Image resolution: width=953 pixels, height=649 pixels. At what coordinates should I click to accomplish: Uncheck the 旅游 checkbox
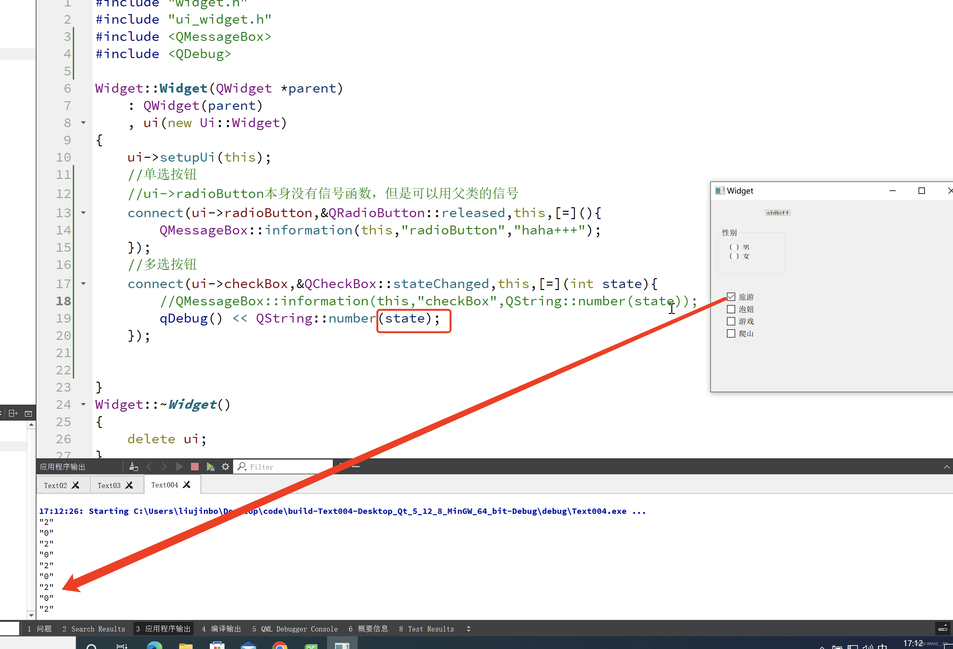click(x=731, y=297)
